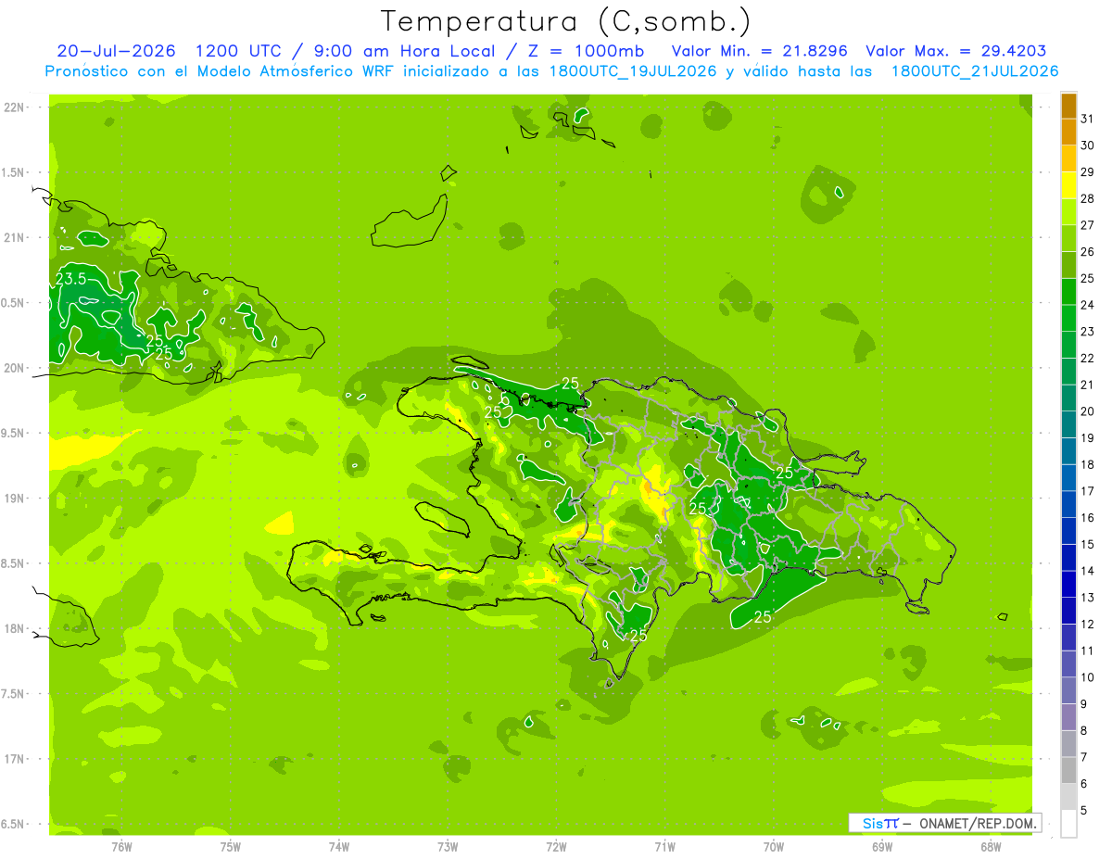Screen dimensions: 1112x859
Task: Click the purple 9 legend color segment
Action: (1068, 690)
